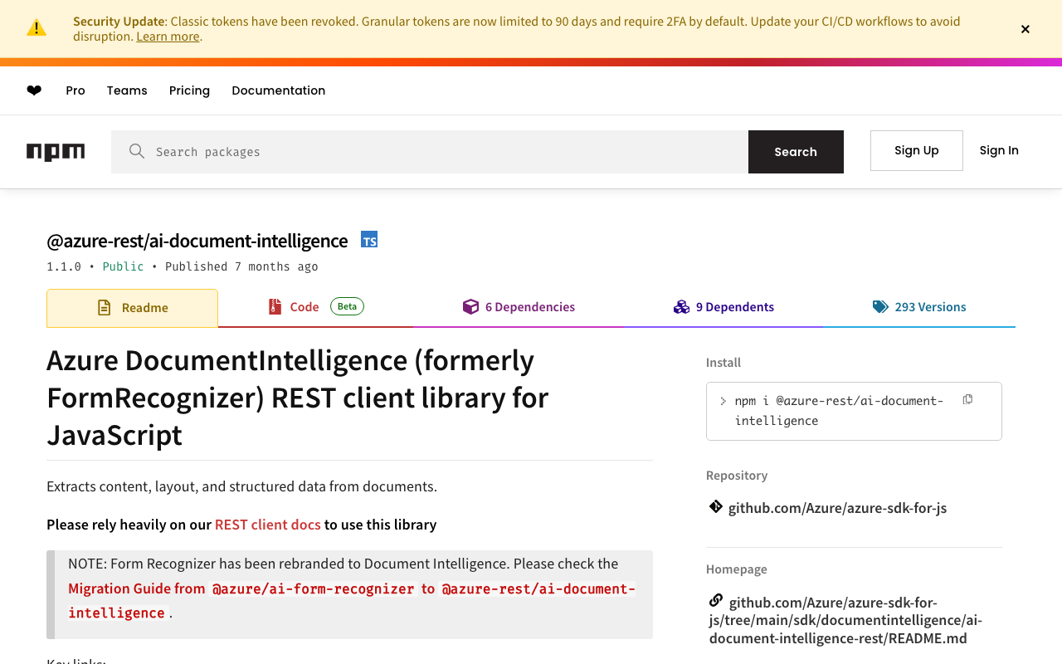1062x664 pixels.
Task: Click the Sign Up button
Action: click(916, 150)
